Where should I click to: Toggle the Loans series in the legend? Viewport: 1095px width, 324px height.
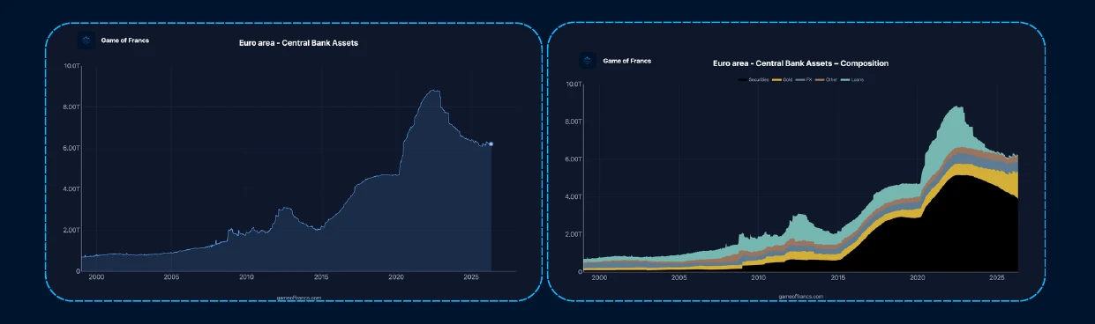pos(851,80)
